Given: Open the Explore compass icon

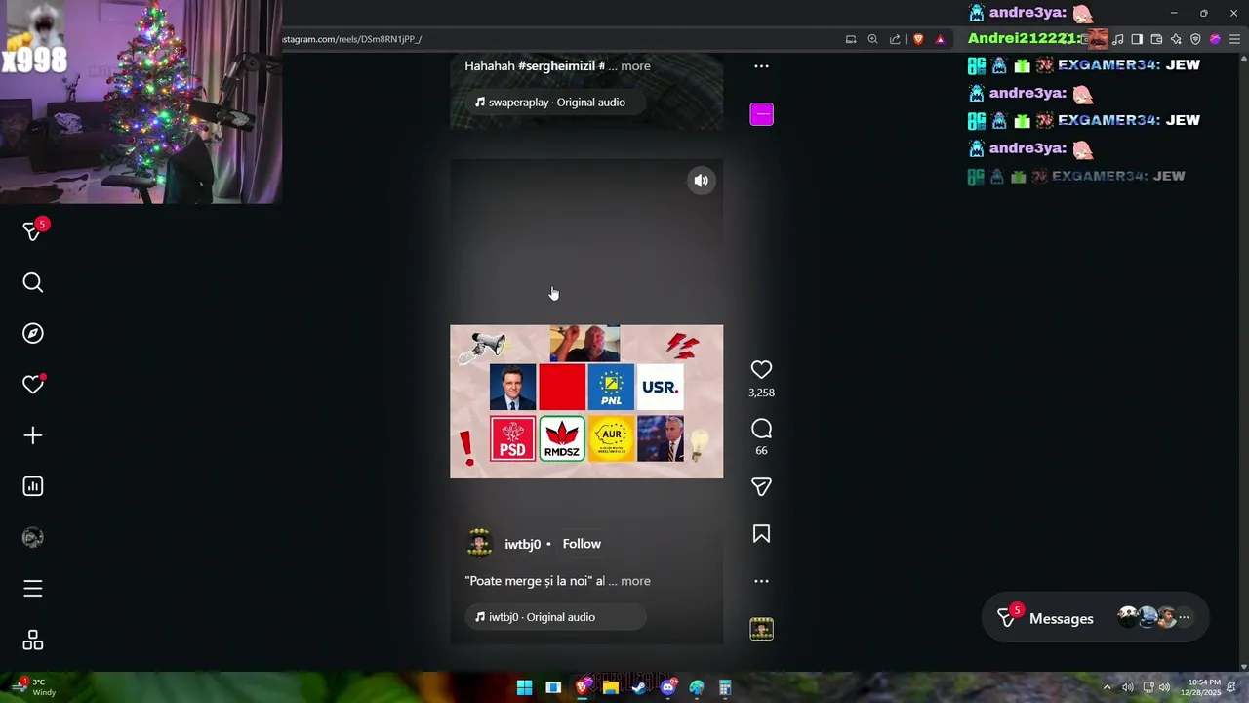Looking at the screenshot, I should coord(33,333).
